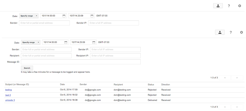Open the 'testing' message link
246x111 pixels.
click(x=9, y=90)
